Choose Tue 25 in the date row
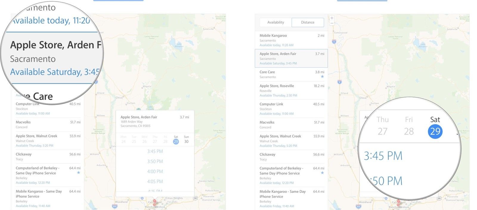 (x=134, y=139)
